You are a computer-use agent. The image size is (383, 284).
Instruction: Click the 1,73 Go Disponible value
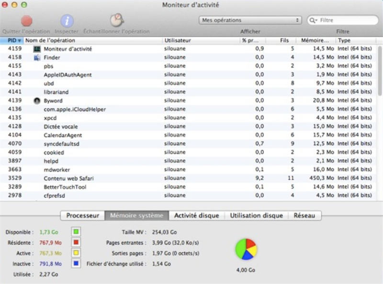(49, 232)
